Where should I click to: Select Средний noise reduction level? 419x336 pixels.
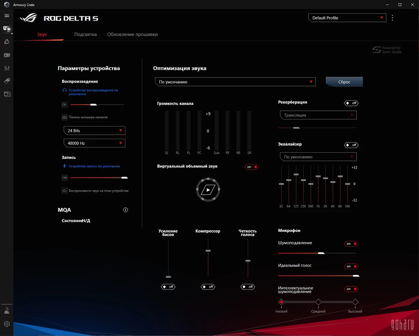tap(318, 302)
